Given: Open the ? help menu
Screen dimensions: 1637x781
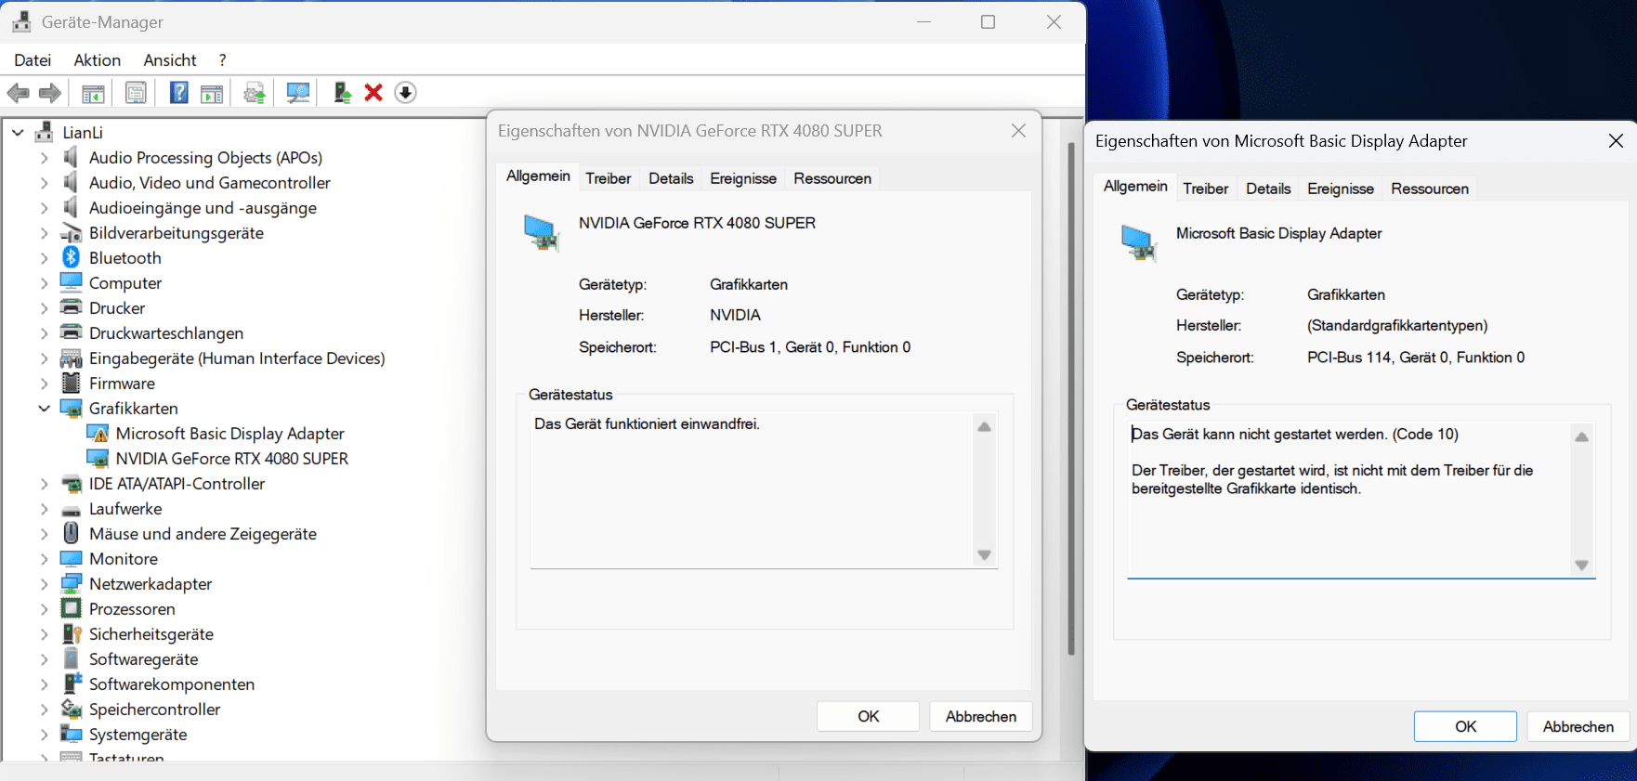Looking at the screenshot, I should 222,59.
